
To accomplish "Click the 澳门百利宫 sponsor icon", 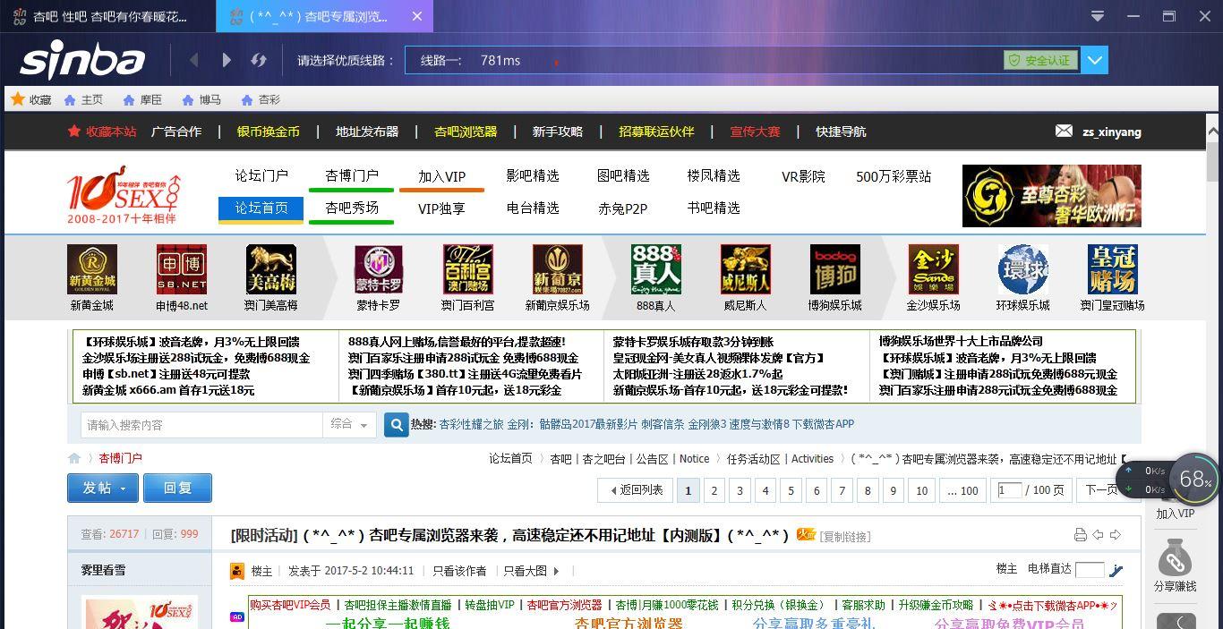I will tap(468, 269).
